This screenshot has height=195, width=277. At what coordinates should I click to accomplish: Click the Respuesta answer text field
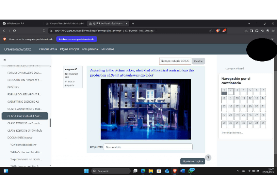coord(148,147)
